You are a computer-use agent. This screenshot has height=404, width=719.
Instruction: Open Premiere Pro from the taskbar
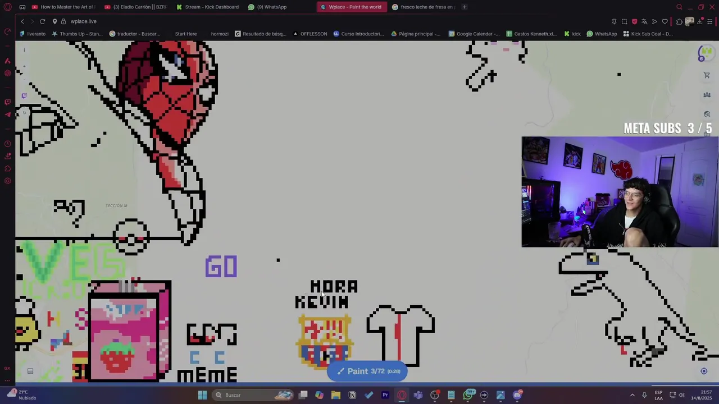(x=385, y=395)
